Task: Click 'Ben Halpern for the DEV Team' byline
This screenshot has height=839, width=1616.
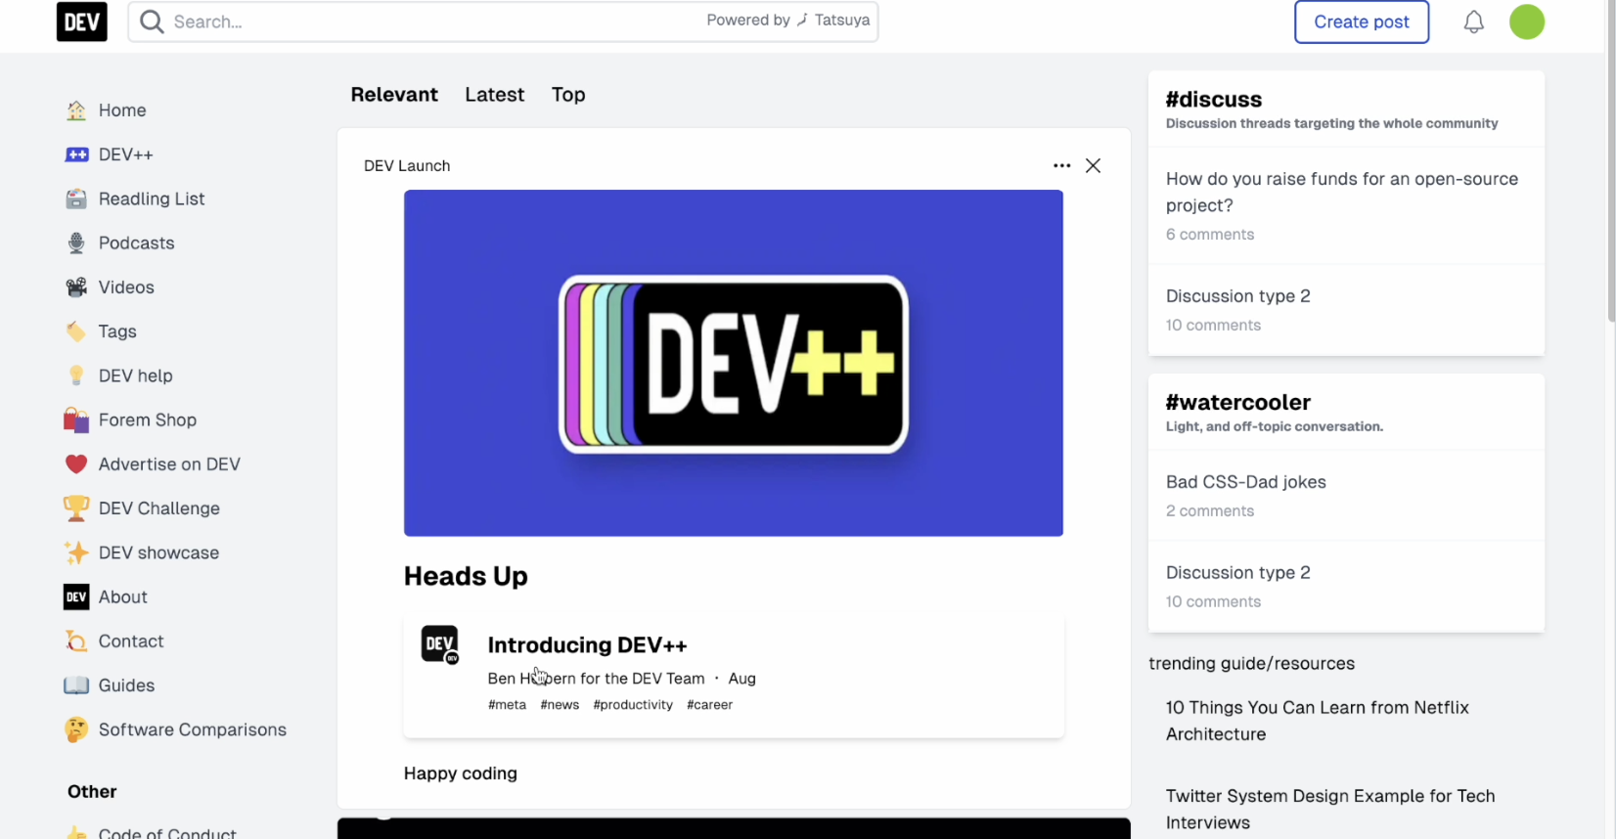Action: (x=596, y=679)
